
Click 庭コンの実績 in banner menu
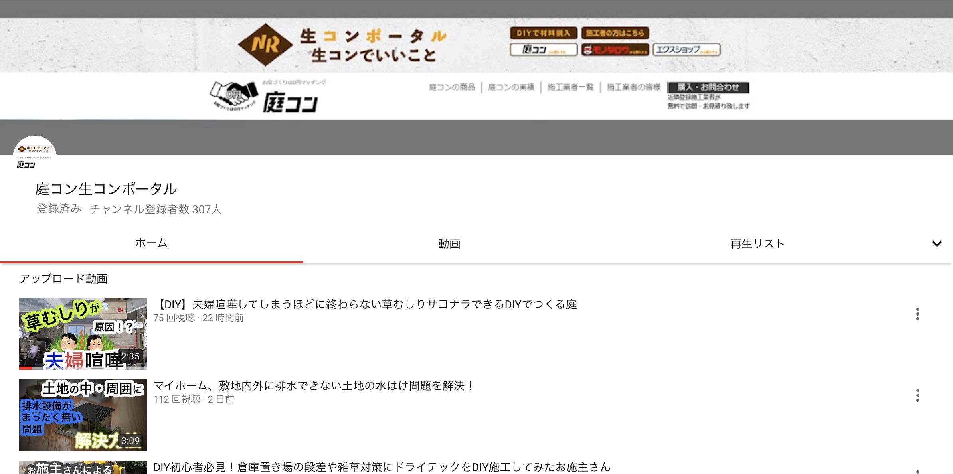[511, 87]
